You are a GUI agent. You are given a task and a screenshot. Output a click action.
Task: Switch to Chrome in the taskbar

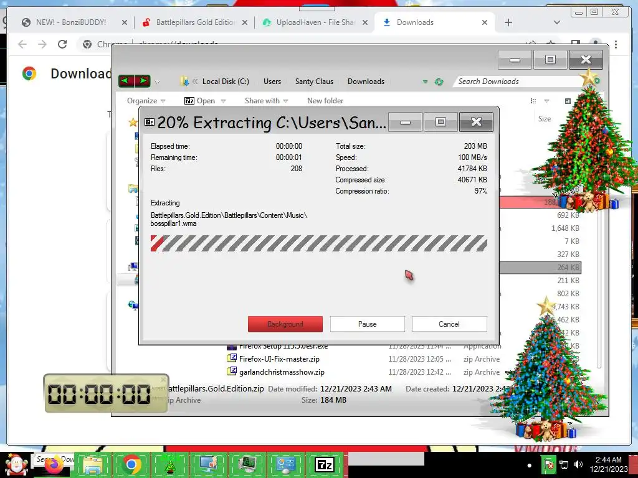(x=131, y=465)
